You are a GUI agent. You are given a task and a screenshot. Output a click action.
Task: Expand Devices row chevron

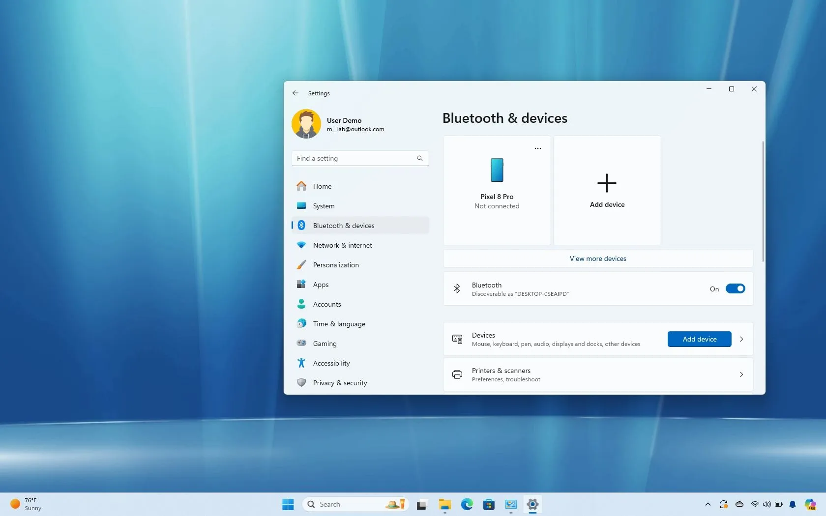(x=741, y=339)
